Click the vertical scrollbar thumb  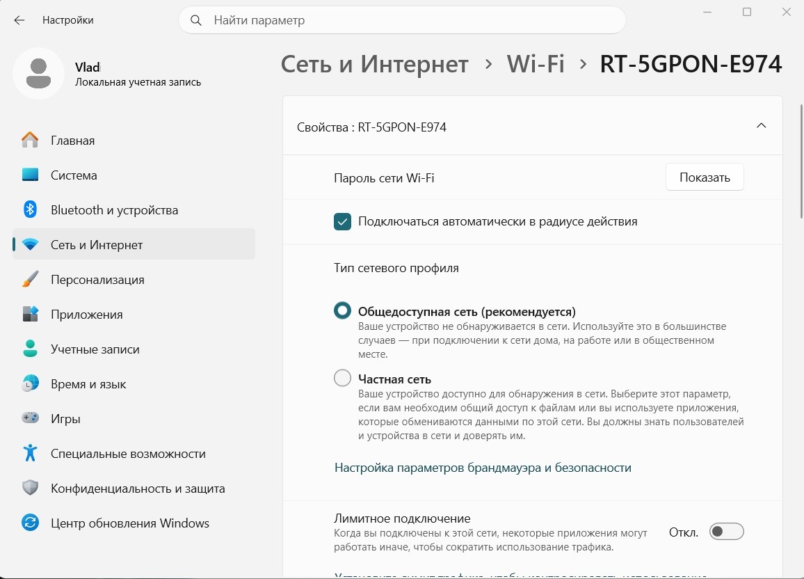[801, 161]
